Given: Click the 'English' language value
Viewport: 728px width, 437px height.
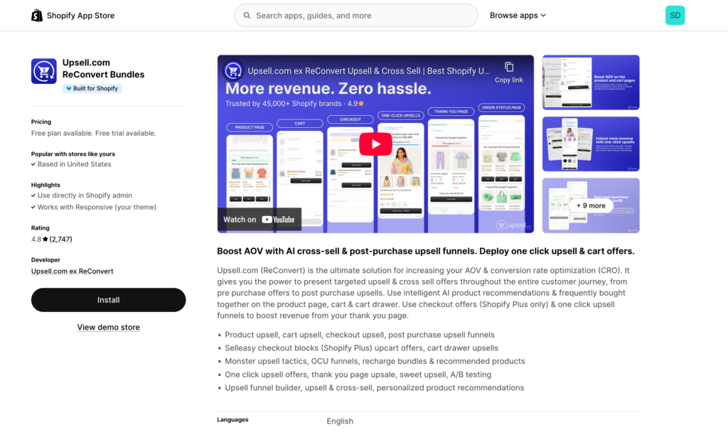Looking at the screenshot, I should pos(340,421).
